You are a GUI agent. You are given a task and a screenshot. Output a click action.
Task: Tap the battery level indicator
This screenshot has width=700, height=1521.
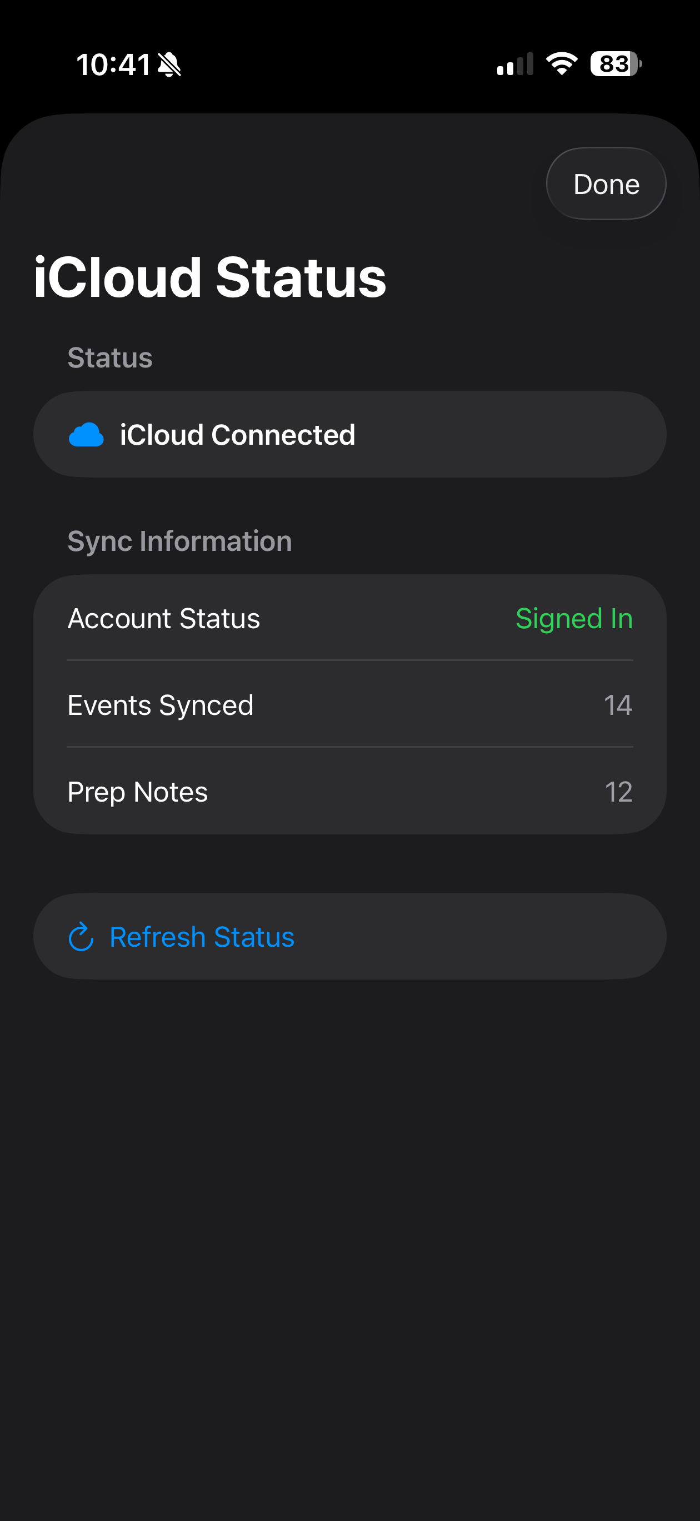(x=616, y=64)
